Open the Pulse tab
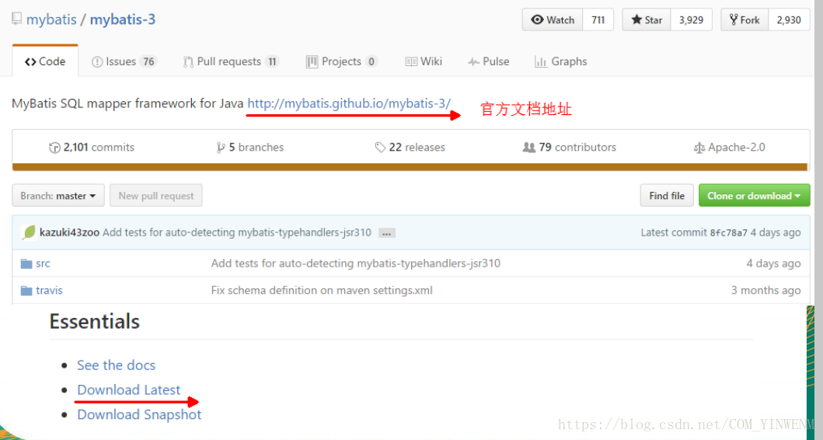Screen dimensions: 823x440 pos(489,61)
